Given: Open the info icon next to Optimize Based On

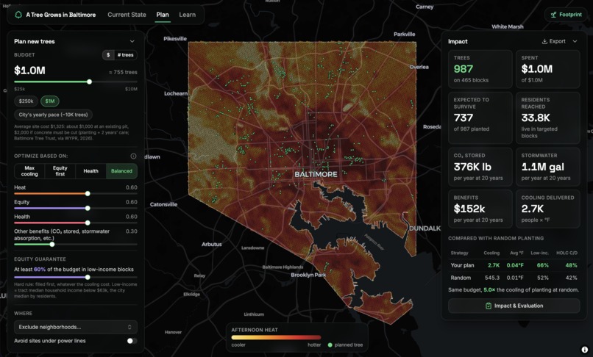Looking at the screenshot, I should (133, 156).
